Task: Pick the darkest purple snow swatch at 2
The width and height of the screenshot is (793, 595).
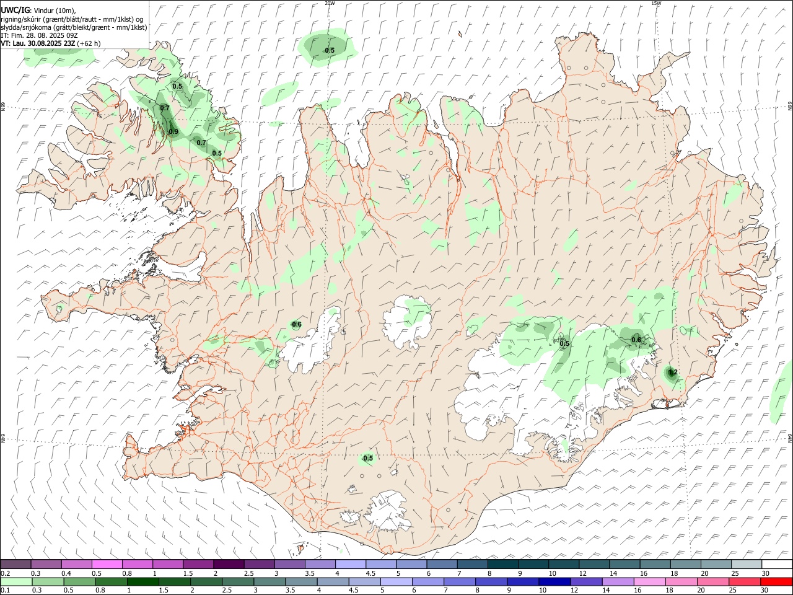Action: (x=228, y=564)
